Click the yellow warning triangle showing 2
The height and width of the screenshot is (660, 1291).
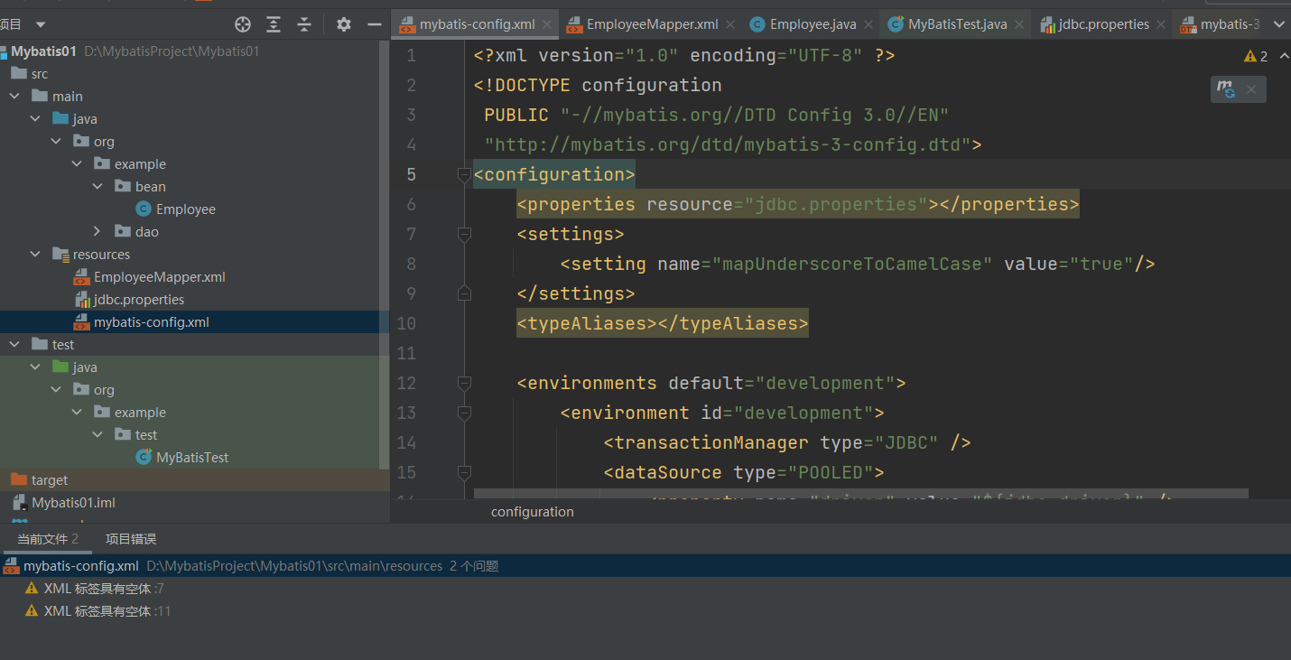coord(1249,55)
